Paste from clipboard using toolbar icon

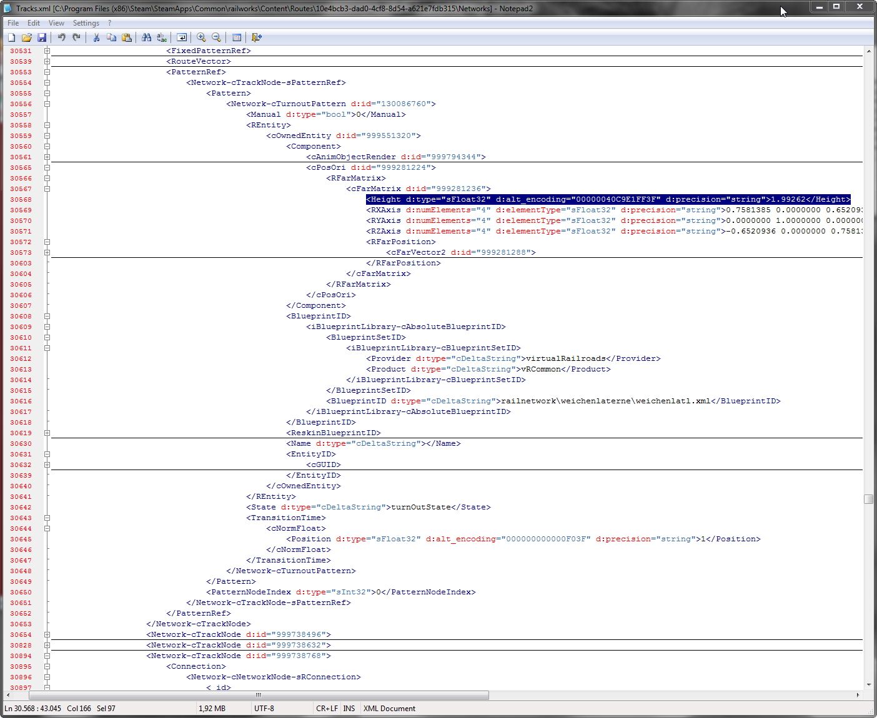point(127,37)
